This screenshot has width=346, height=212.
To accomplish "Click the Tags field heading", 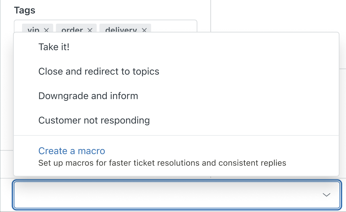I will (24, 10).
